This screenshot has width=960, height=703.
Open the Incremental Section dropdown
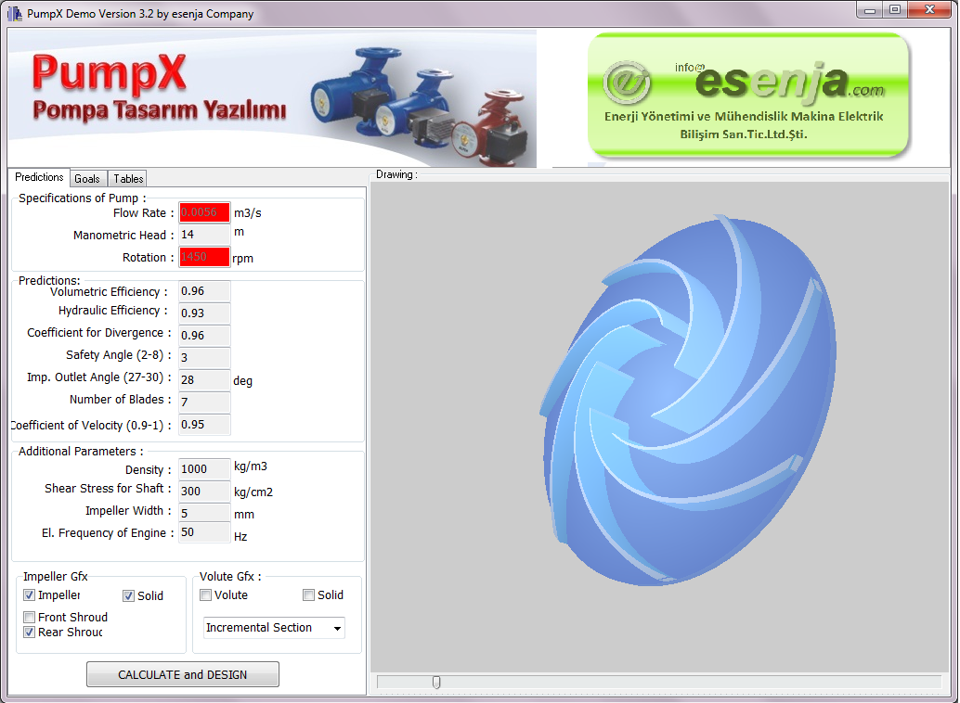pos(274,628)
